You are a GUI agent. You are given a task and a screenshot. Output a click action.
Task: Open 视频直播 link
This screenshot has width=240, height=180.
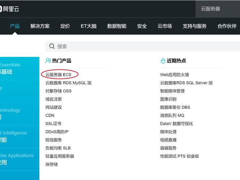pyautogui.click(x=168, y=140)
